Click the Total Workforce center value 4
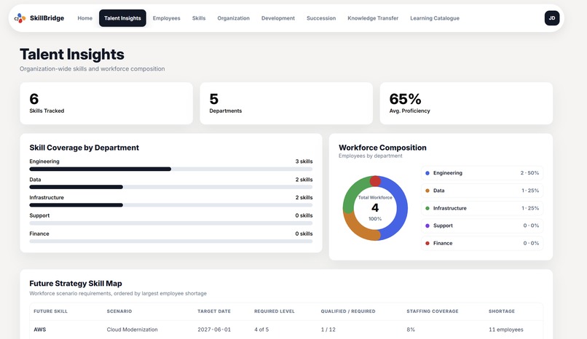 tap(375, 208)
